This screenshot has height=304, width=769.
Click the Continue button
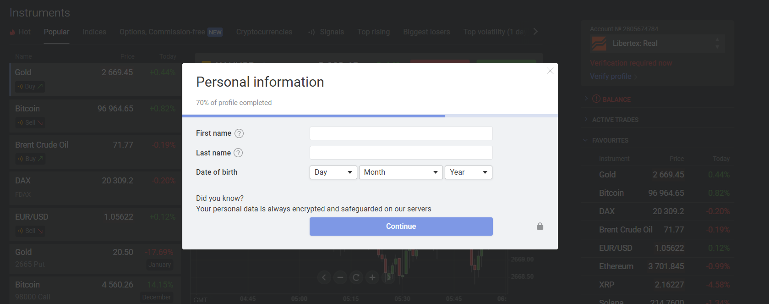pos(401,227)
